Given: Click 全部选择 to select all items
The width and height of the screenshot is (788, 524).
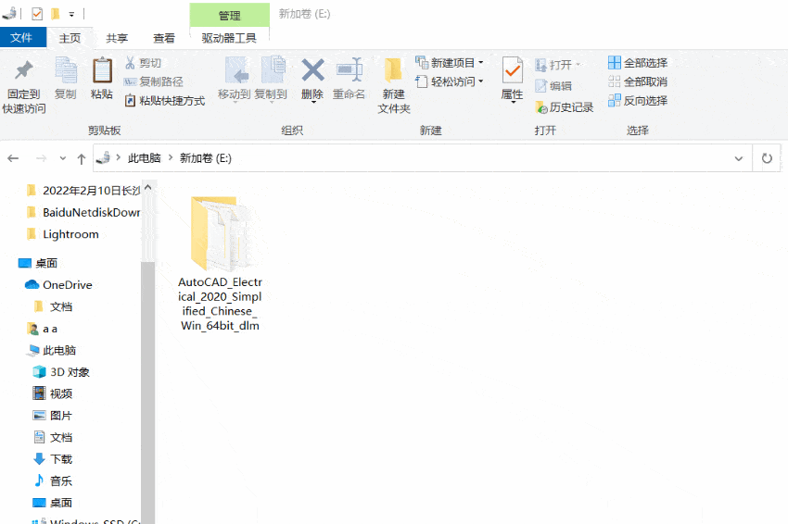Looking at the screenshot, I should pos(638,63).
